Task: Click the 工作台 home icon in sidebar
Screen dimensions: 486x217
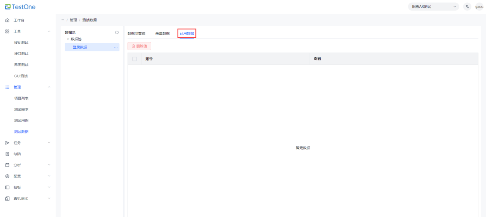Action: (x=7, y=20)
